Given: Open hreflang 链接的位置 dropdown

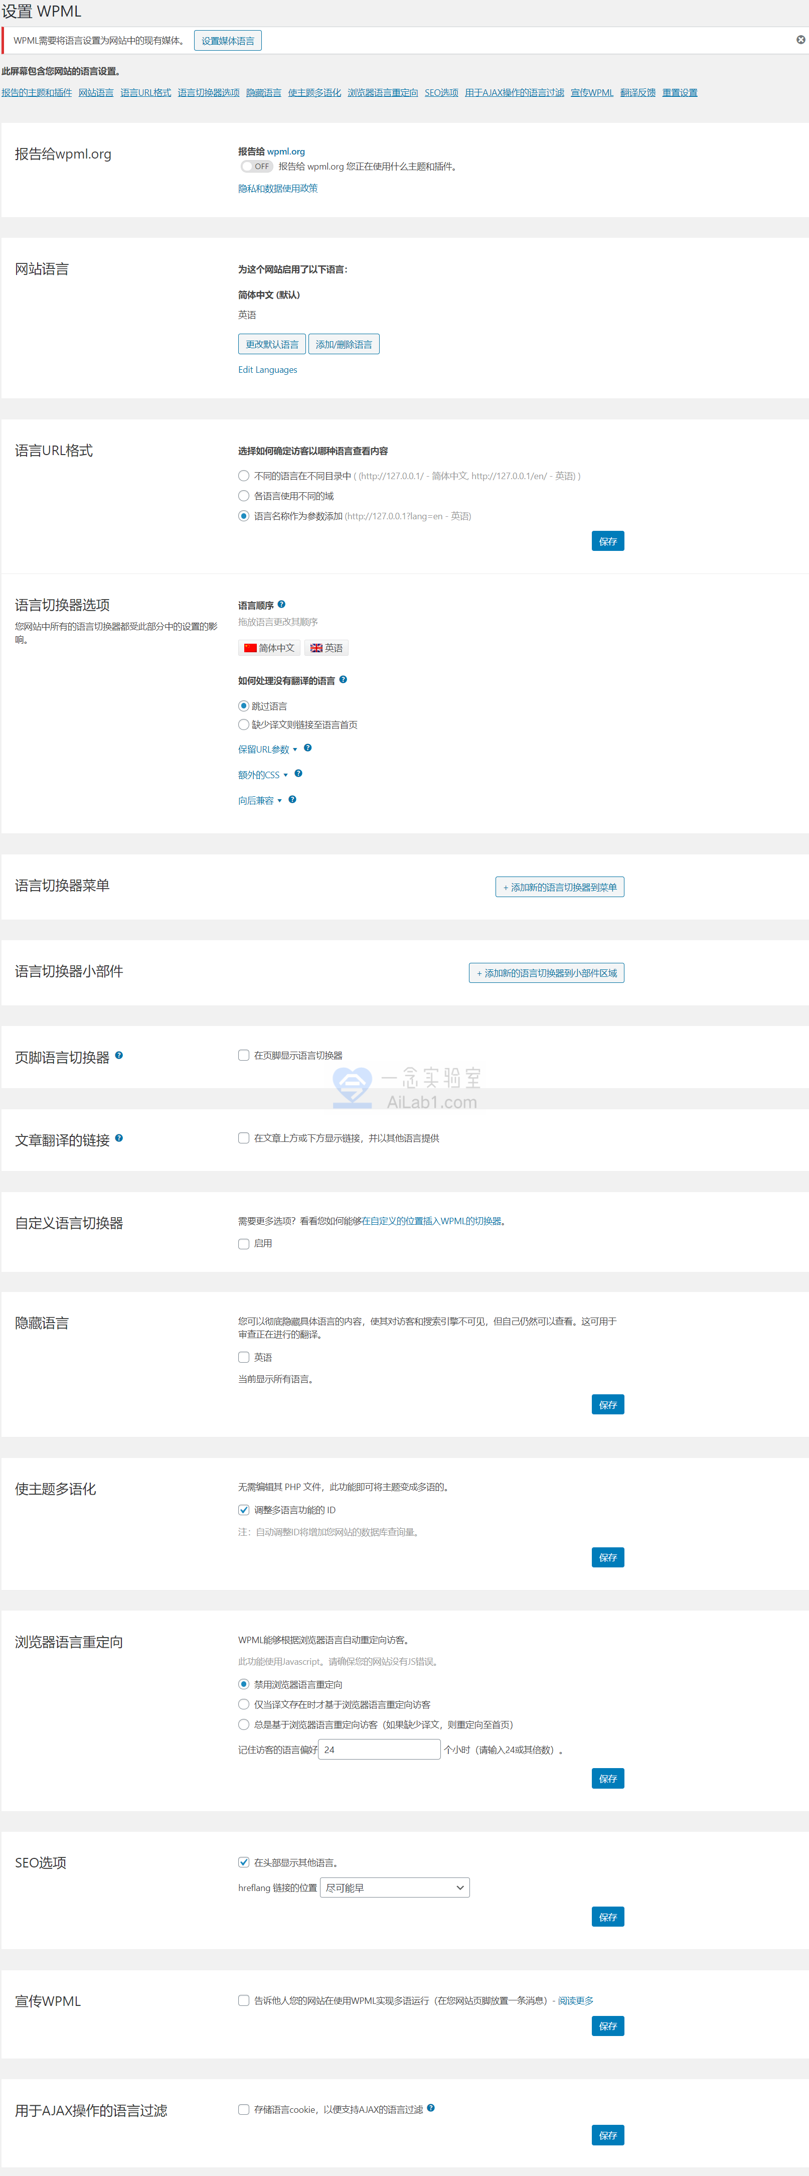Looking at the screenshot, I should [x=394, y=1887].
